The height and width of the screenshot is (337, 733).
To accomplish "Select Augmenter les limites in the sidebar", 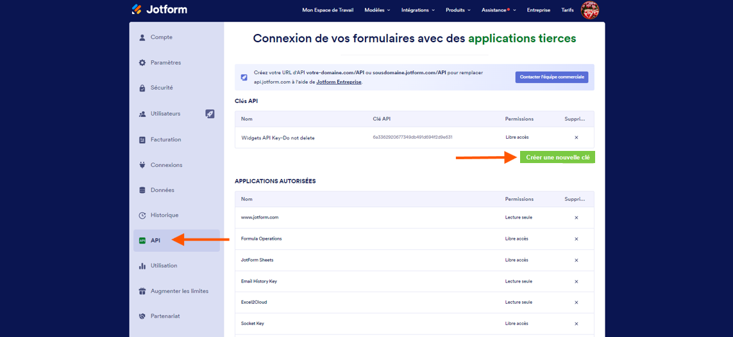I will tap(177, 291).
